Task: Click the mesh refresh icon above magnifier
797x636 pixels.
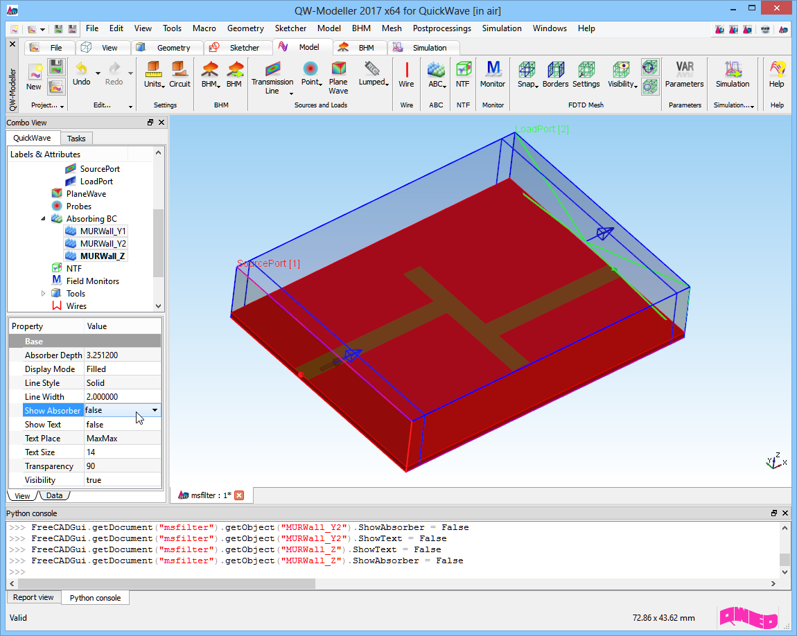Action: 649,67
